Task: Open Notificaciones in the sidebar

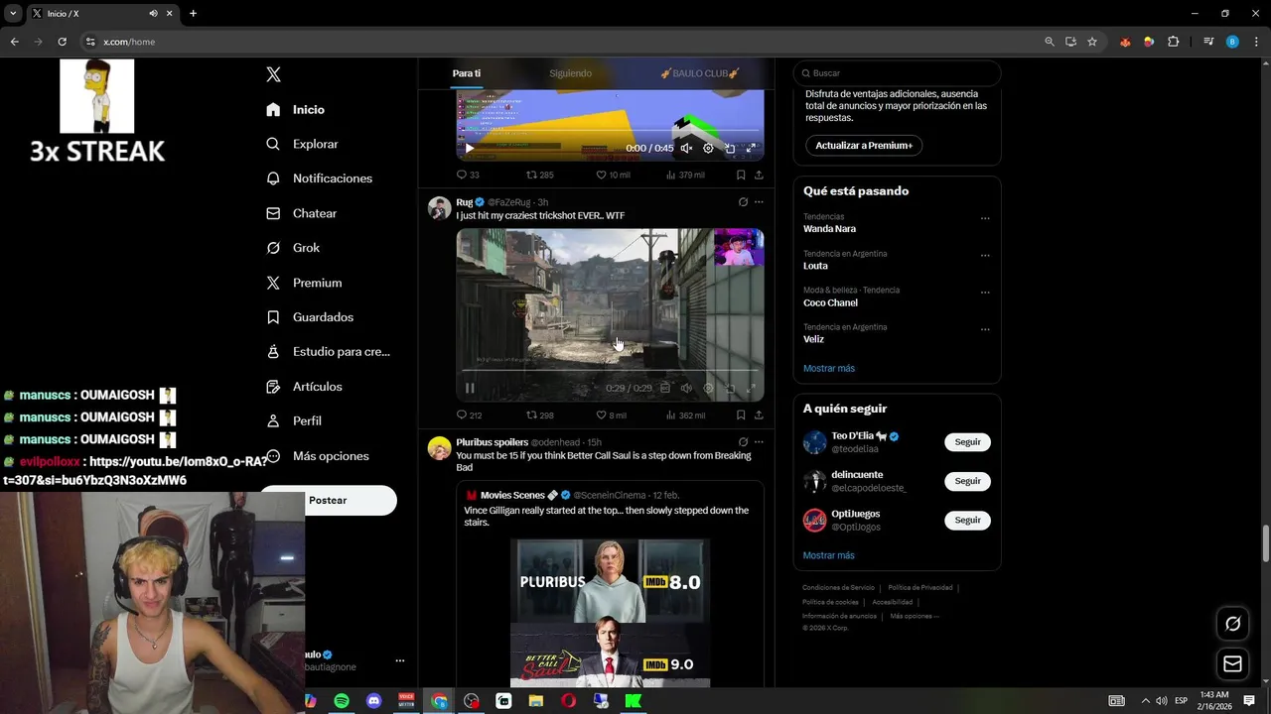Action: pos(319,178)
